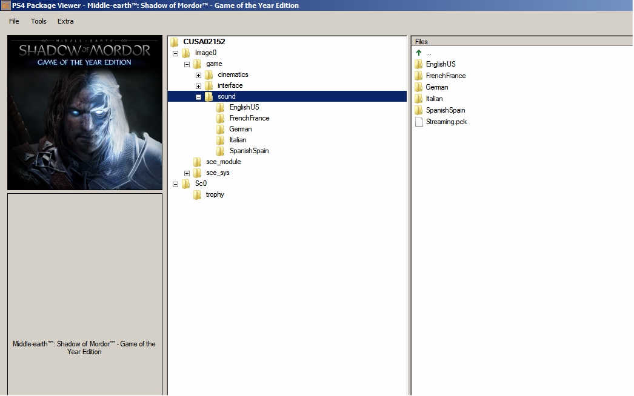Click the PS4 Package Viewer title icon
Viewport: 634px width, 396px height.
(5, 5)
